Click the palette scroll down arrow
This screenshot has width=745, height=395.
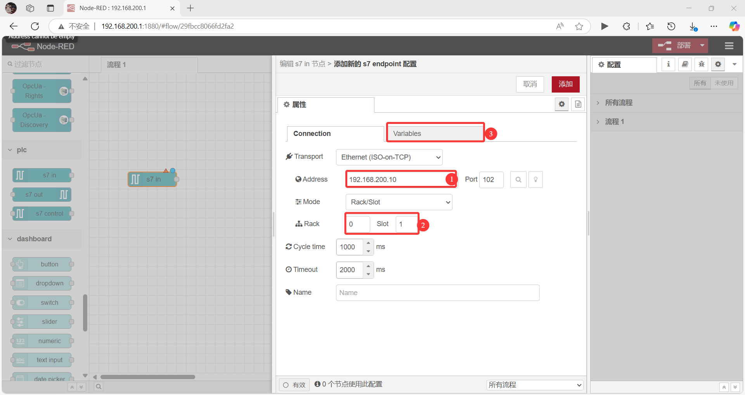click(x=85, y=376)
